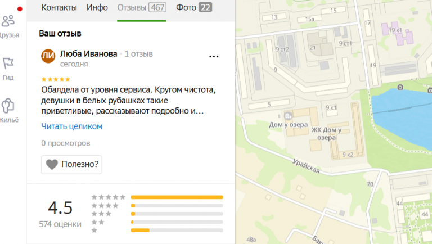Switch to the Контакты tab
This screenshot has height=244, width=432.
59,7
